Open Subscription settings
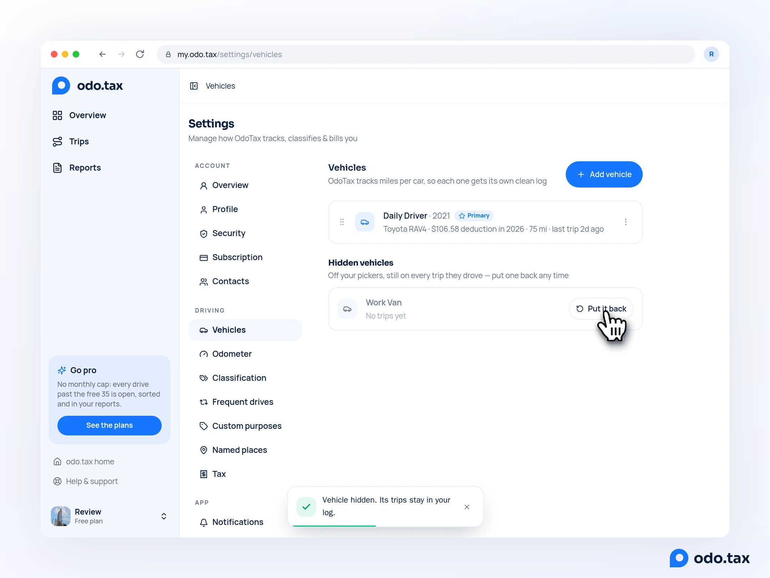 point(245,257)
